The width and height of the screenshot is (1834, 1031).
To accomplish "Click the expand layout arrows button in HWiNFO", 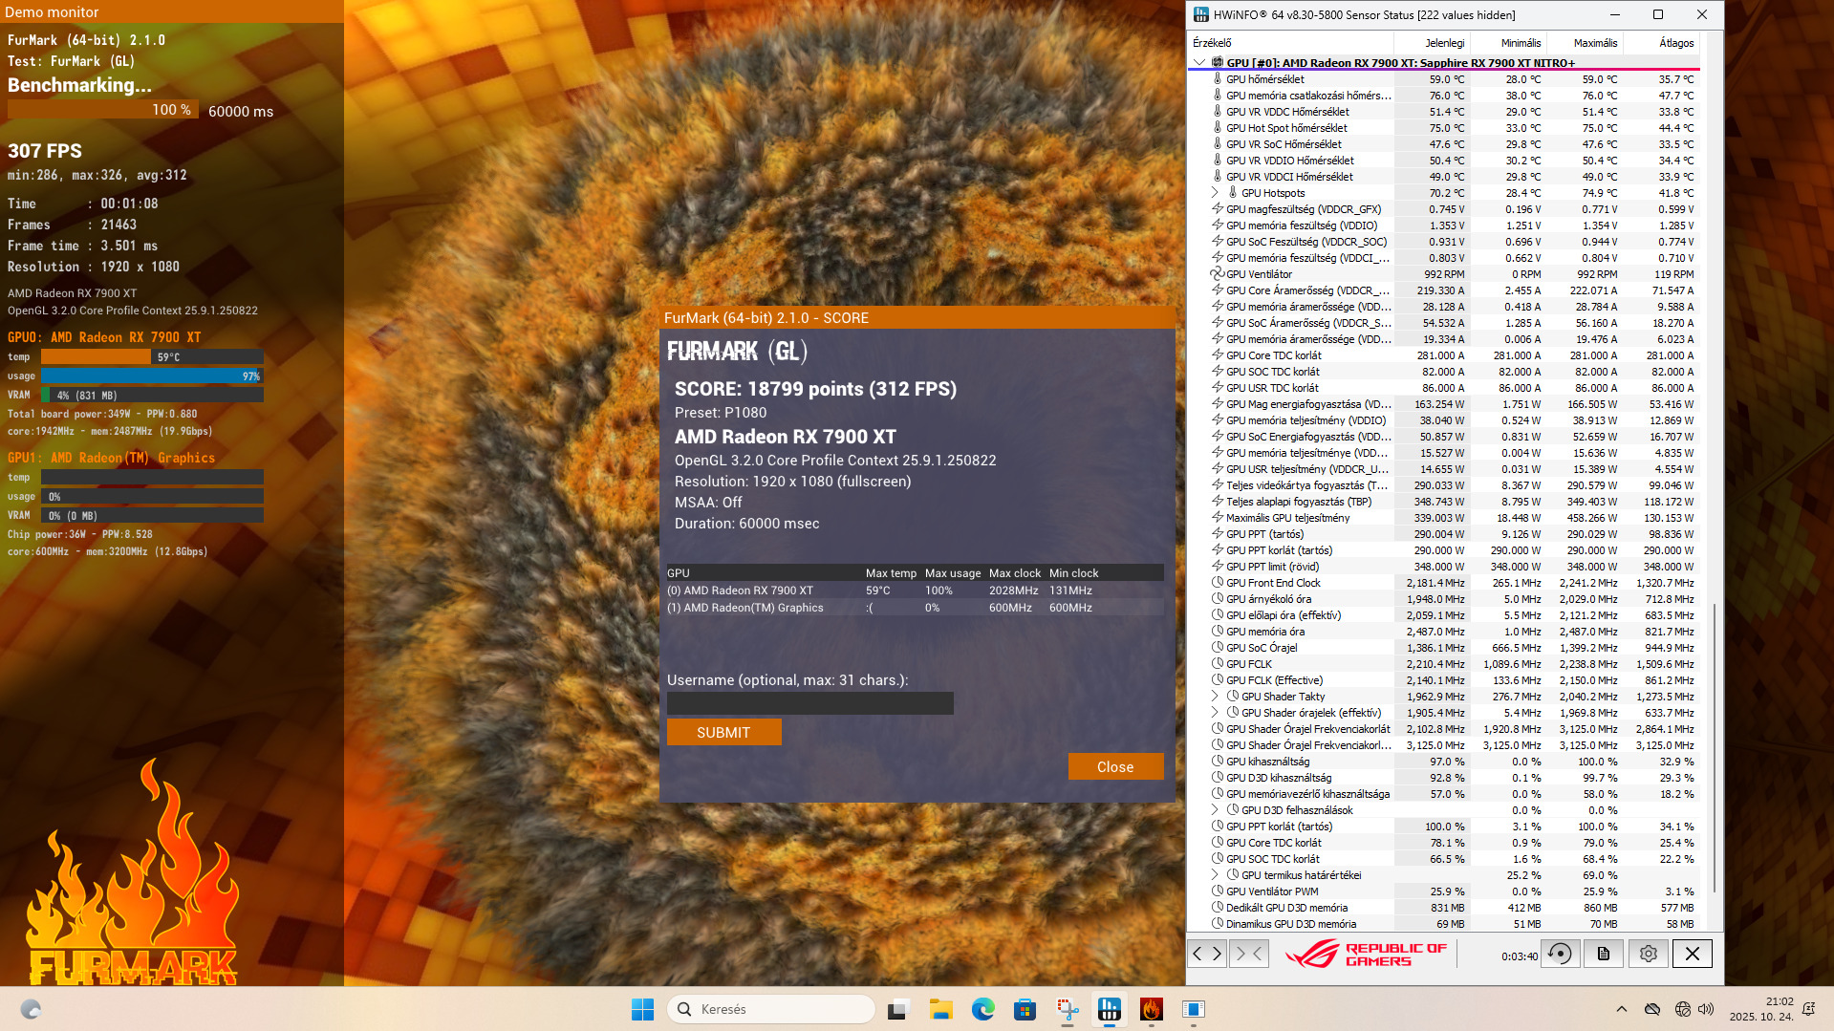I will tap(1207, 954).
